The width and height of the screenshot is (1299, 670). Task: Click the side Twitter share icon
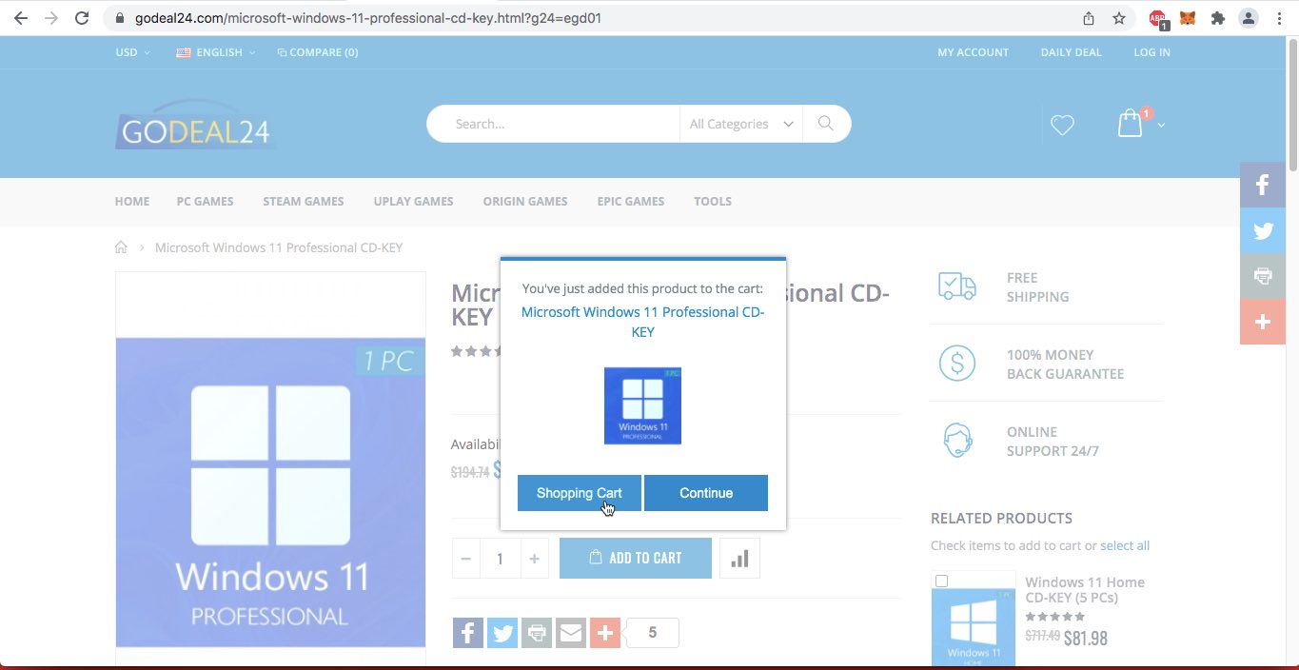tap(1263, 230)
